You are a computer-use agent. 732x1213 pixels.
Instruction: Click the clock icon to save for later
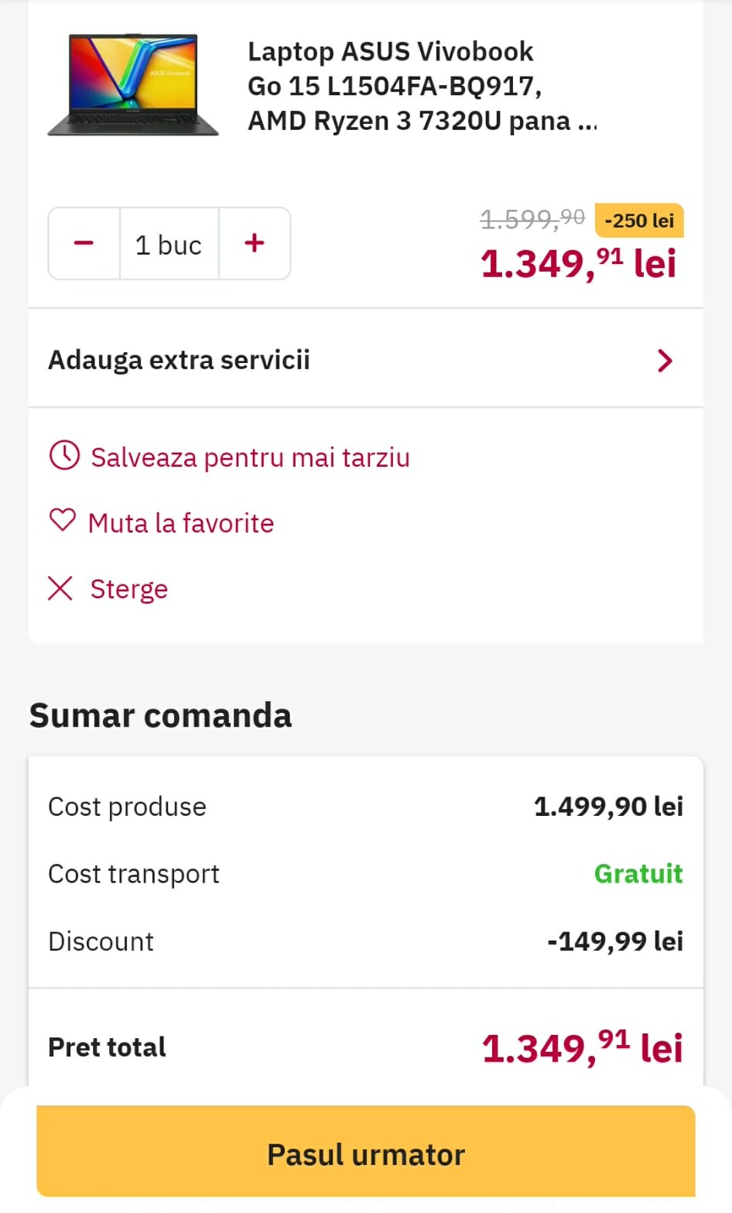coord(64,456)
